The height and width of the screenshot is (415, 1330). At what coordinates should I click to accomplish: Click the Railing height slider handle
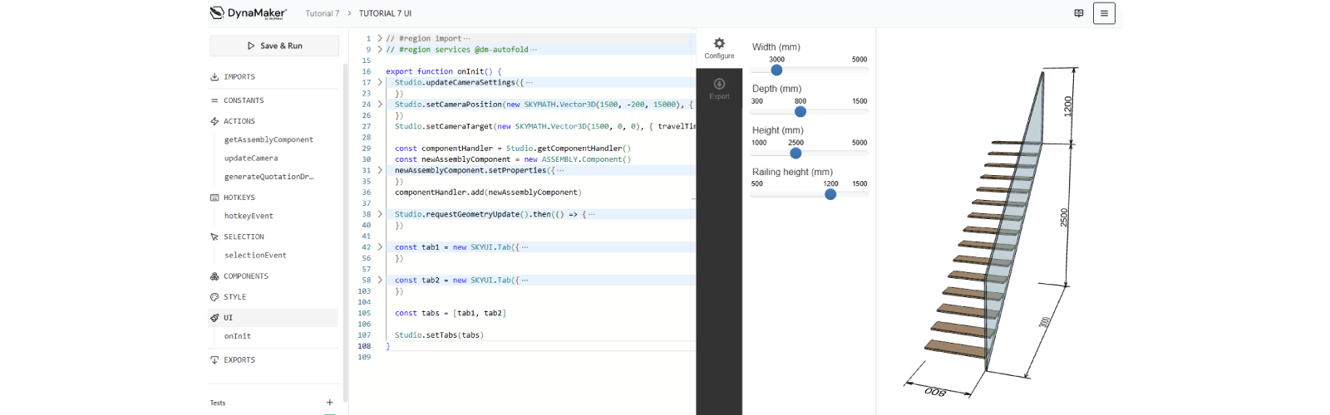tap(830, 194)
